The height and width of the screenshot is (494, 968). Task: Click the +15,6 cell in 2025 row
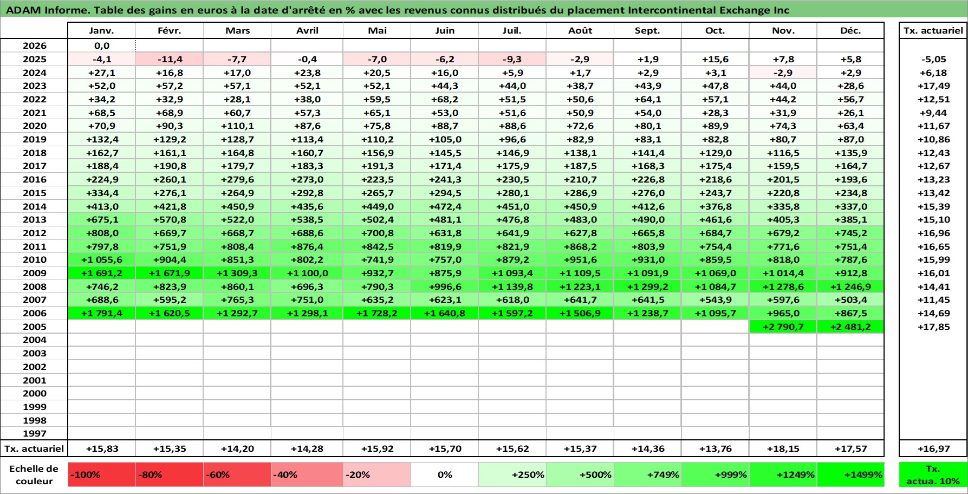(x=715, y=59)
